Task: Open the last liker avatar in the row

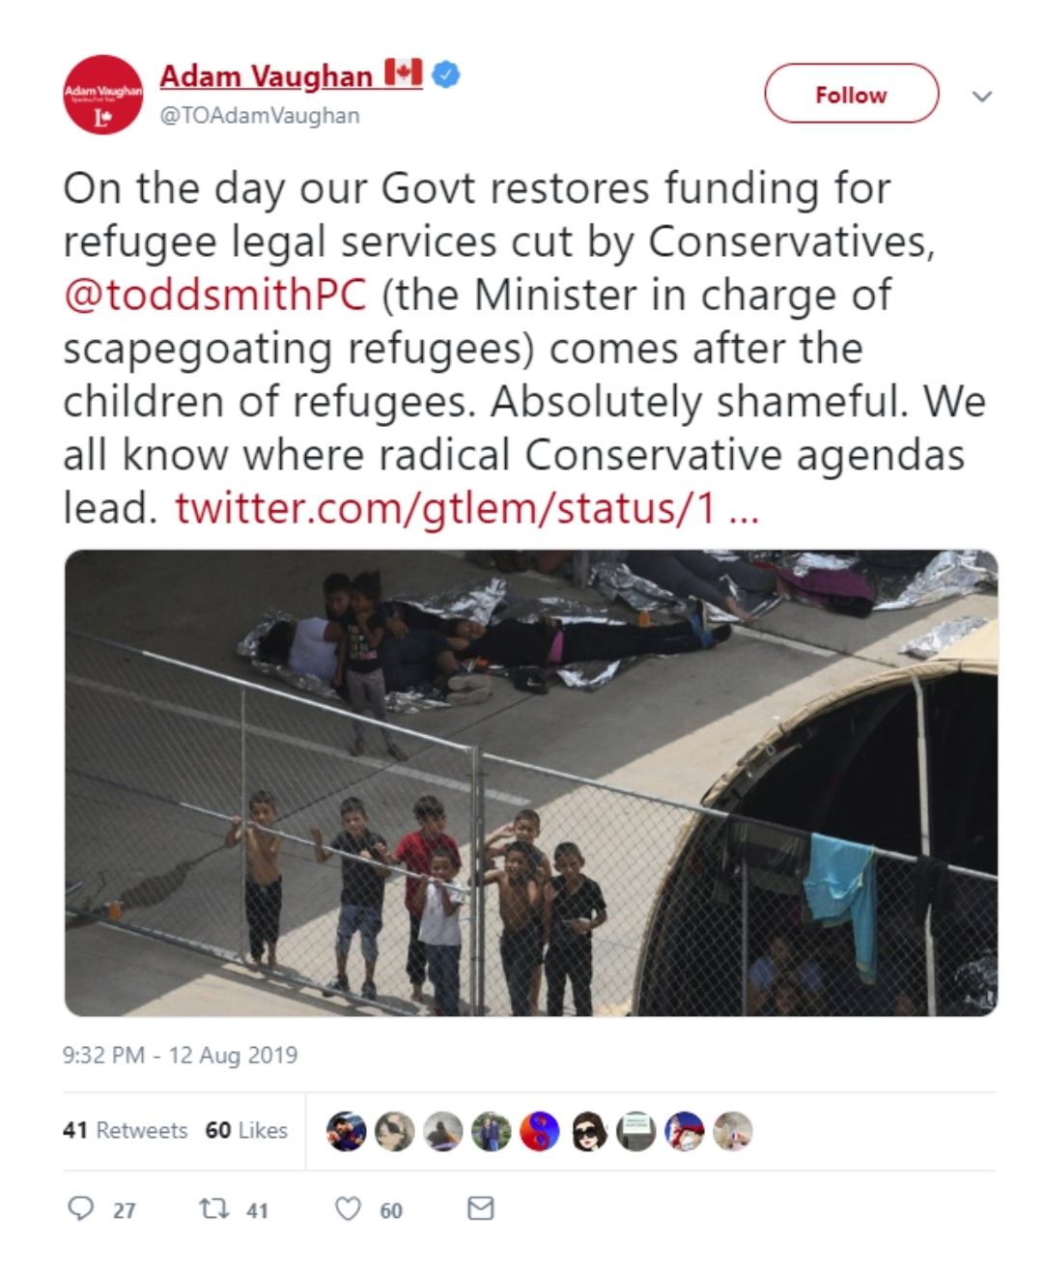Action: pos(733,1131)
